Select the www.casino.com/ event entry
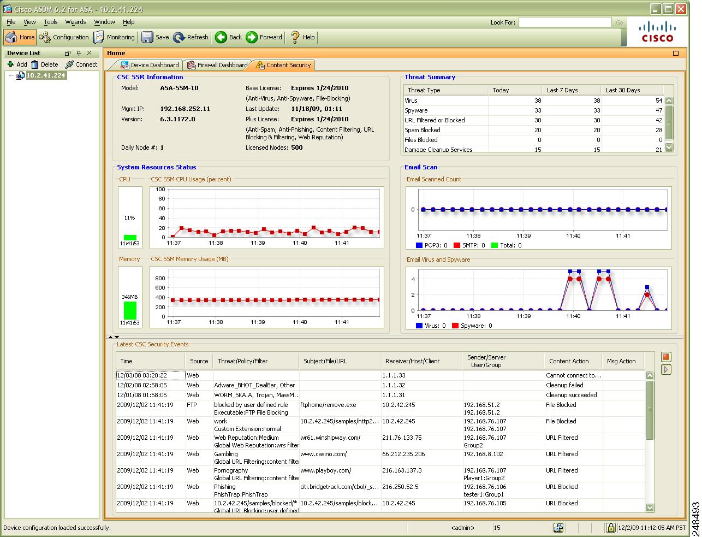The height and width of the screenshot is (537, 702). point(380,458)
